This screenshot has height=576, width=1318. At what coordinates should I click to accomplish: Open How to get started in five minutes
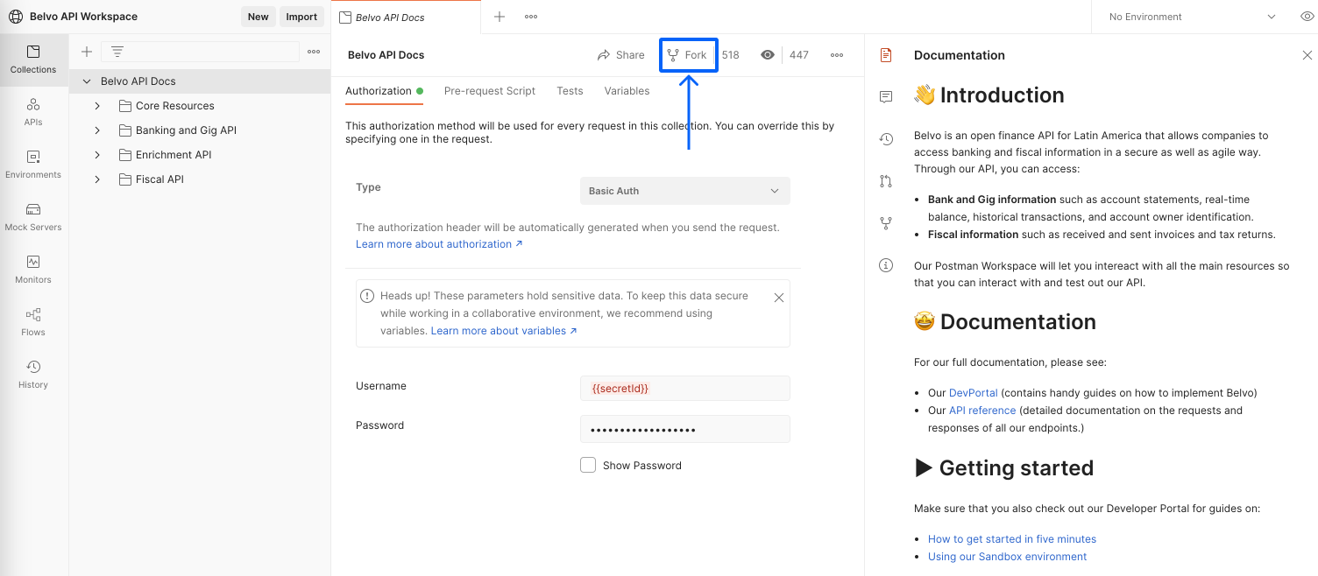coord(1012,539)
